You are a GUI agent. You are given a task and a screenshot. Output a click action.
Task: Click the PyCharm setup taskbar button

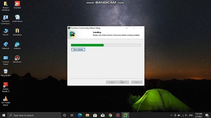click(x=125, y=115)
